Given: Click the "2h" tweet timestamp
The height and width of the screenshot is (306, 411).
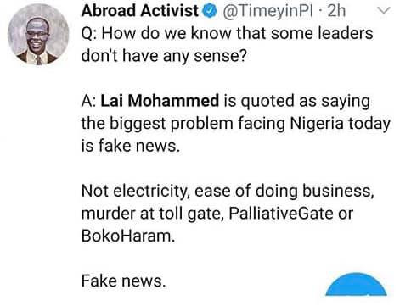Looking at the screenshot, I should coord(336,11).
